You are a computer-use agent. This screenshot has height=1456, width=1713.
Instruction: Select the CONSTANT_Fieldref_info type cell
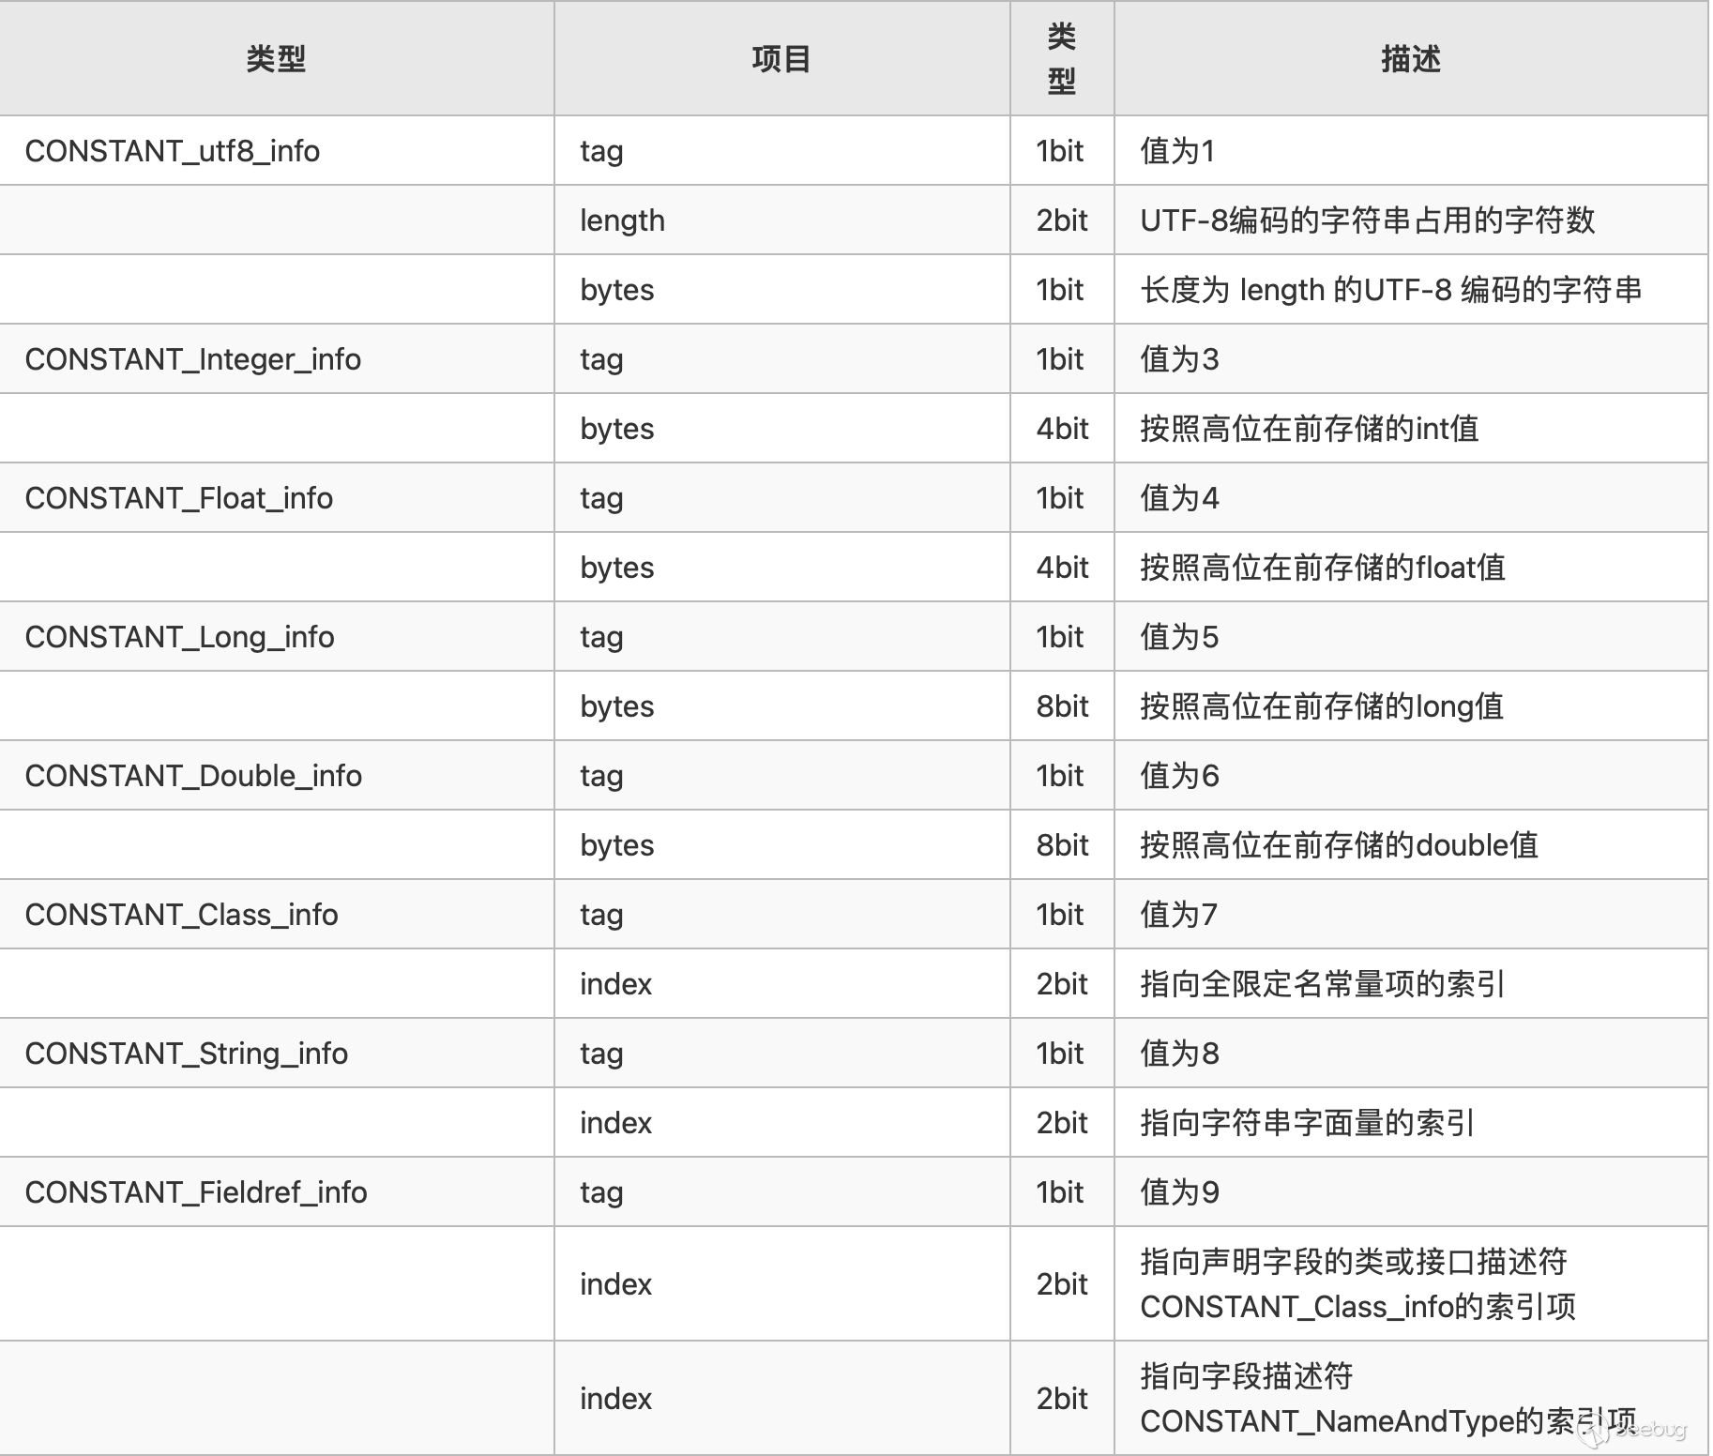(196, 1192)
